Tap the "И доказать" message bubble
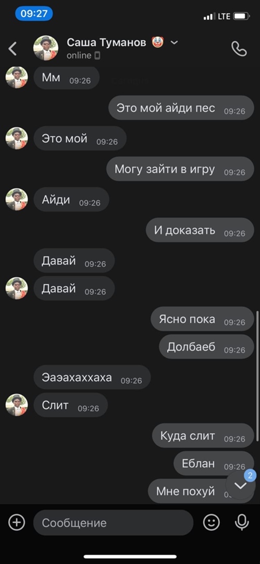 [200, 230]
